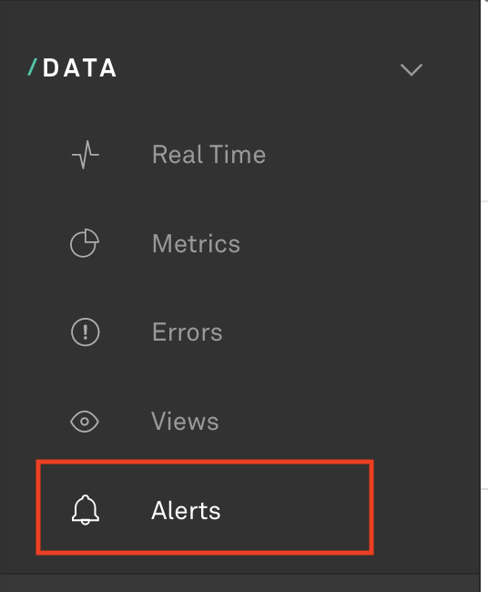Click the Alerts bell icon
Image resolution: width=488 pixels, height=592 pixels.
86,510
